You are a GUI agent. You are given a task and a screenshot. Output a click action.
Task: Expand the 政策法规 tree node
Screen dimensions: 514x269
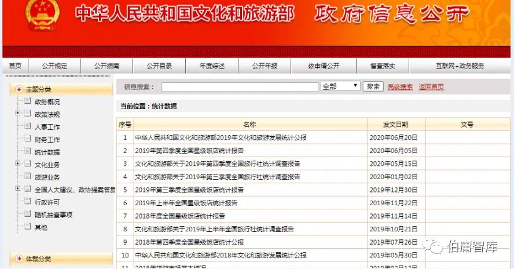tap(18, 113)
